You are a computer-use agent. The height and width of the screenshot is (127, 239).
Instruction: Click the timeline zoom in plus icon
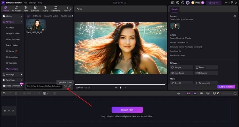tap(235, 93)
